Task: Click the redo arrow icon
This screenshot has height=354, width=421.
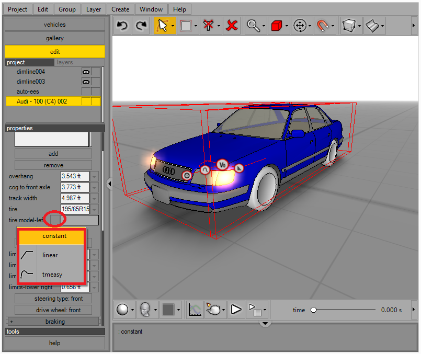Action: pos(141,26)
